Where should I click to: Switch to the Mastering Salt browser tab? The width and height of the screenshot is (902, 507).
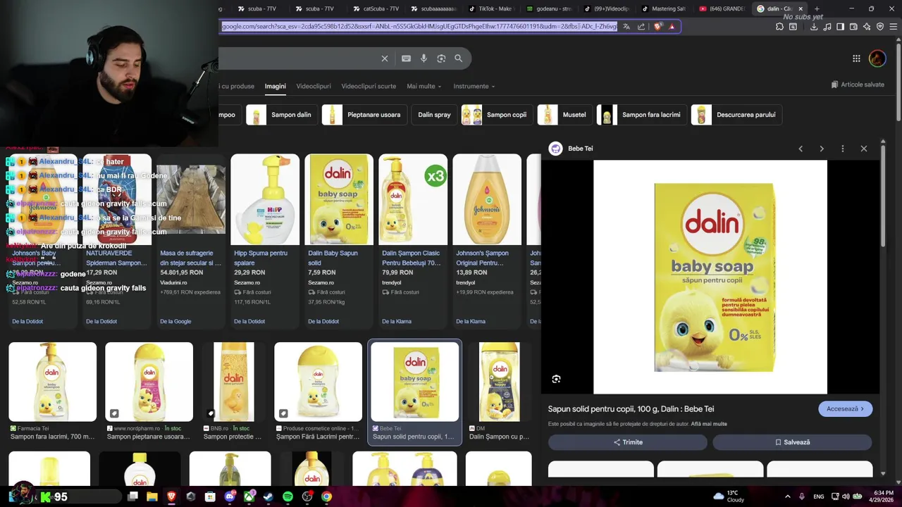(665, 8)
